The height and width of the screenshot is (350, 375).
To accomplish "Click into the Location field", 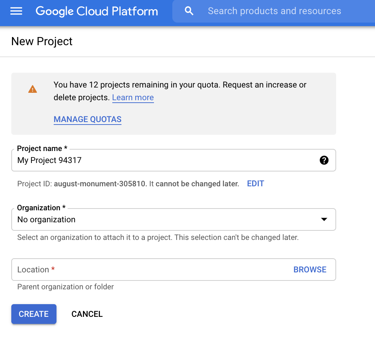I will (152, 270).
